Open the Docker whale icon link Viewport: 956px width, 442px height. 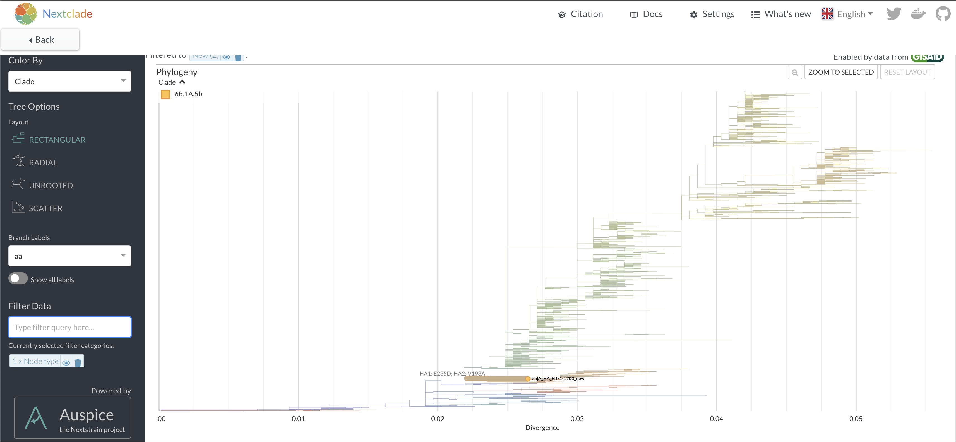pos(918,14)
